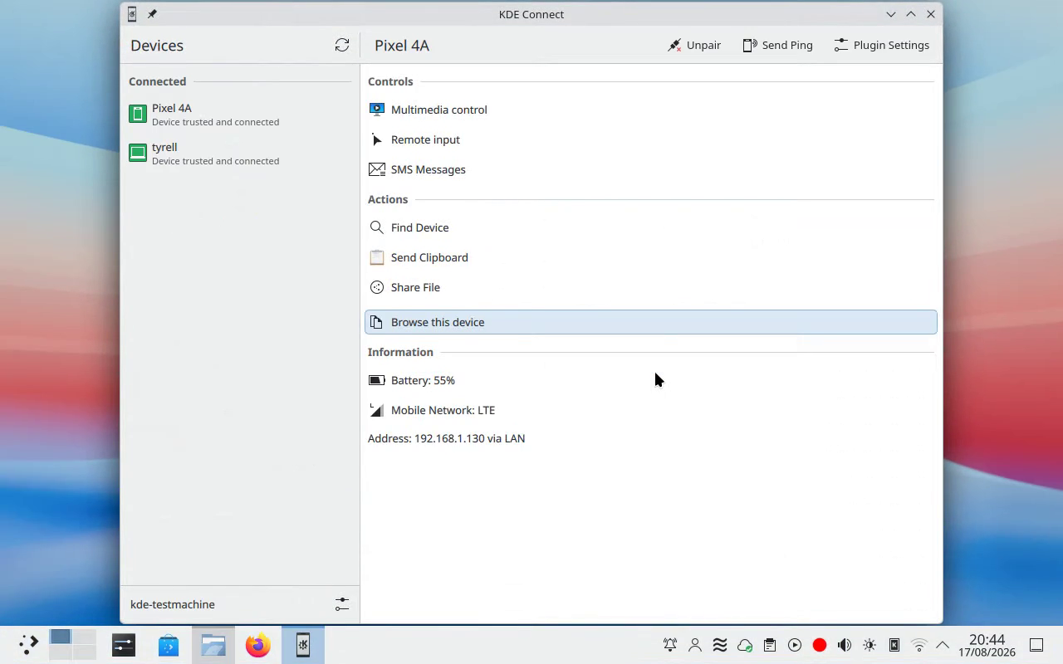Click the Multimedia control monitor icon

tap(377, 110)
